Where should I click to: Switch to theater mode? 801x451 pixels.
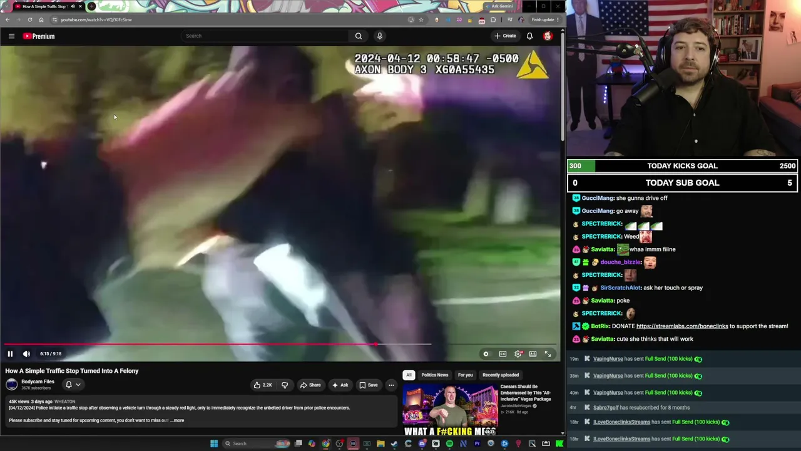pos(533,354)
